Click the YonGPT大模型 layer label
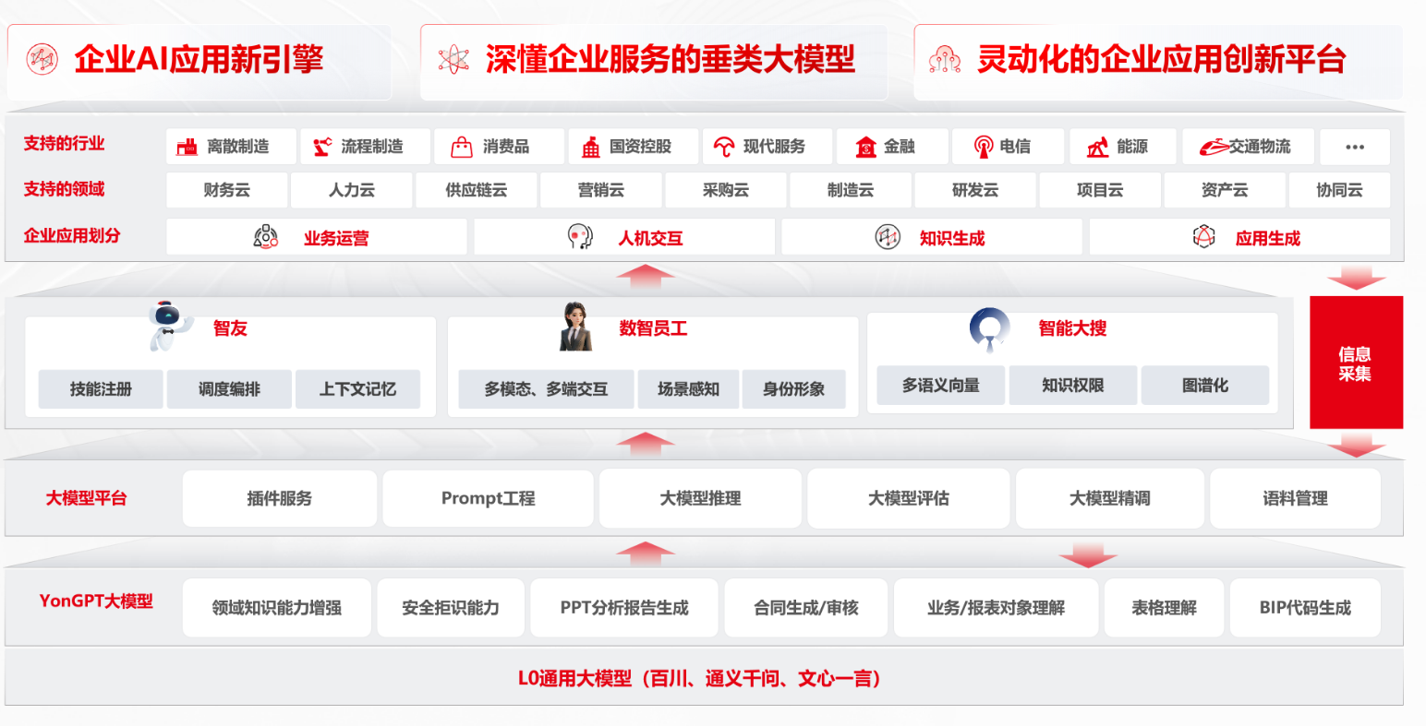Viewport: 1426px width, 726px height. coord(96,601)
